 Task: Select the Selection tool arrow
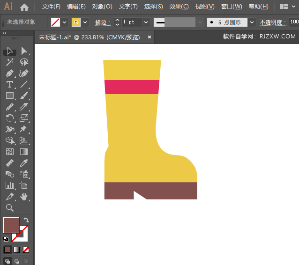[x=10, y=51]
